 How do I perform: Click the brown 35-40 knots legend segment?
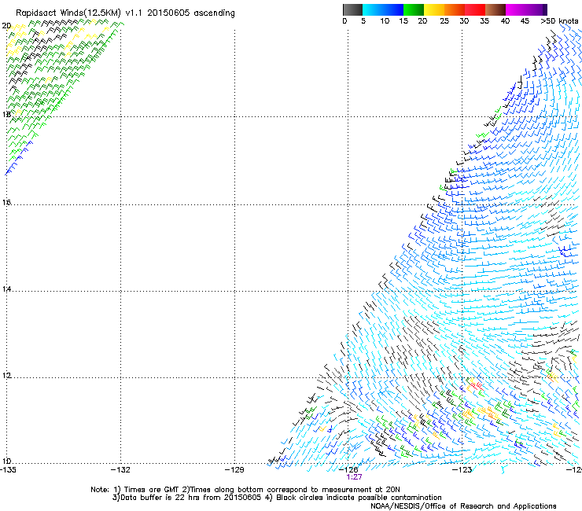(495, 9)
